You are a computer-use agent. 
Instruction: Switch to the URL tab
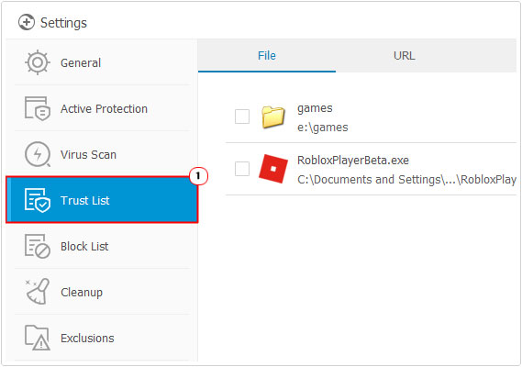[x=405, y=56]
